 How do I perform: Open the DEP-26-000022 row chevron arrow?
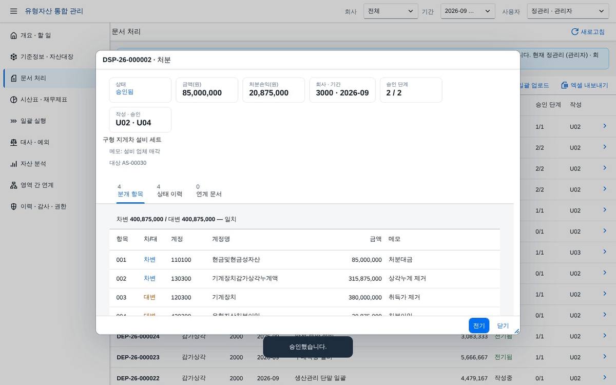click(605, 378)
